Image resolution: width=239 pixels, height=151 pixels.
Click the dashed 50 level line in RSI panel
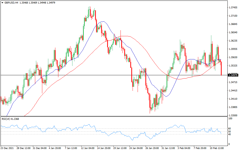113,131
